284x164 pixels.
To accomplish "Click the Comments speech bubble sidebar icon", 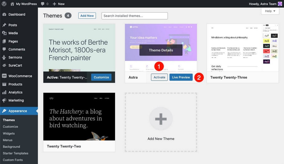I will click(x=4, y=49).
